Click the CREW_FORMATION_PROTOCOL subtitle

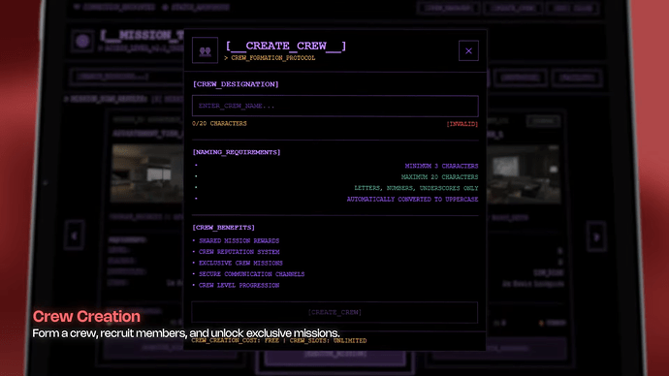[273, 58]
